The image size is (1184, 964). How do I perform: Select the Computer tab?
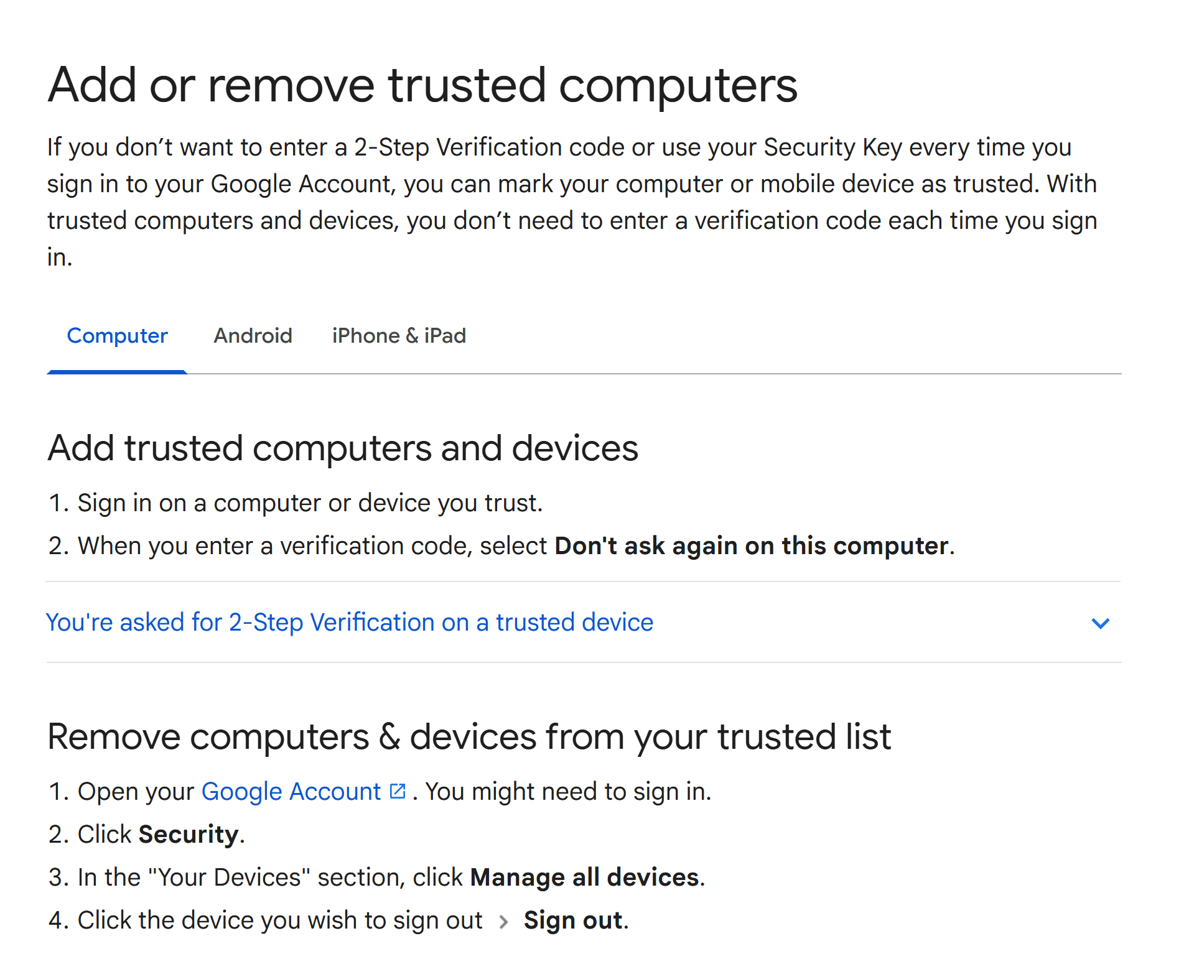click(x=117, y=336)
